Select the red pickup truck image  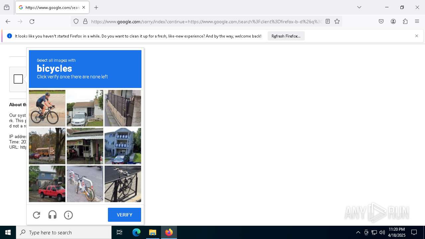click(47, 184)
